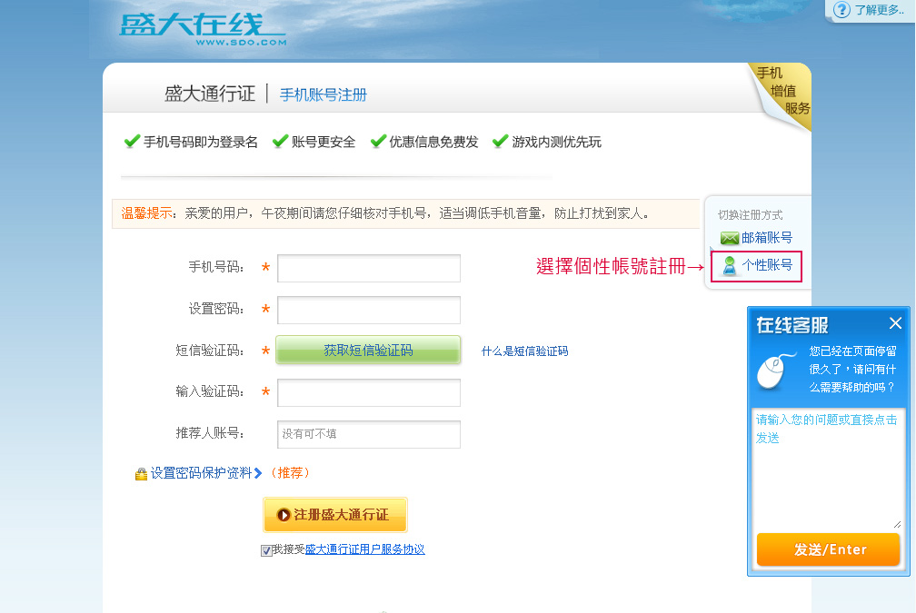Viewport: 916px width, 613px height.
Task: Close the 在线客服 chat panel
Action: [x=895, y=323]
